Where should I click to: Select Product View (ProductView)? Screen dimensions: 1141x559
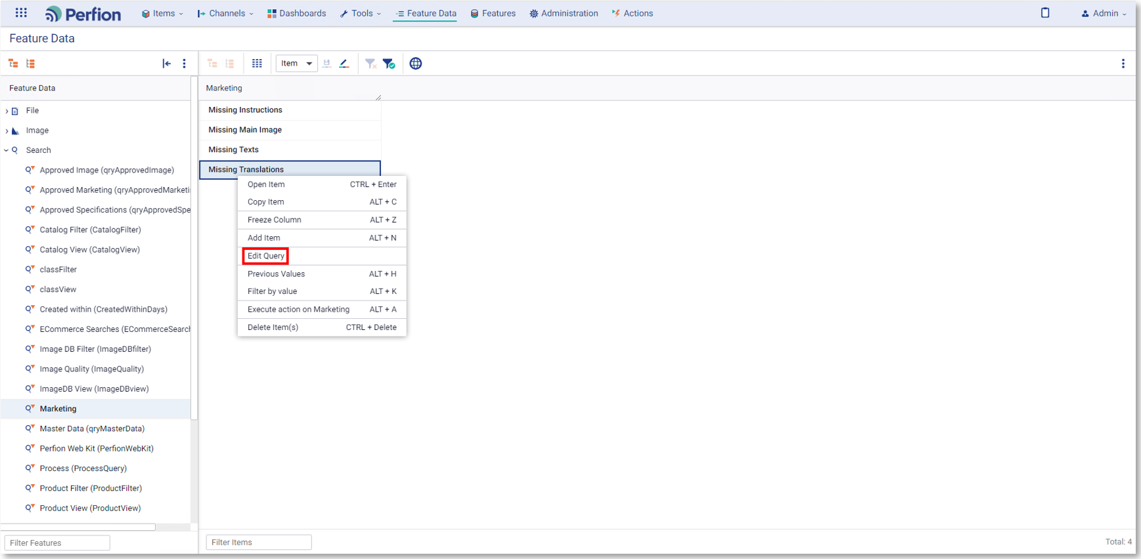click(90, 508)
